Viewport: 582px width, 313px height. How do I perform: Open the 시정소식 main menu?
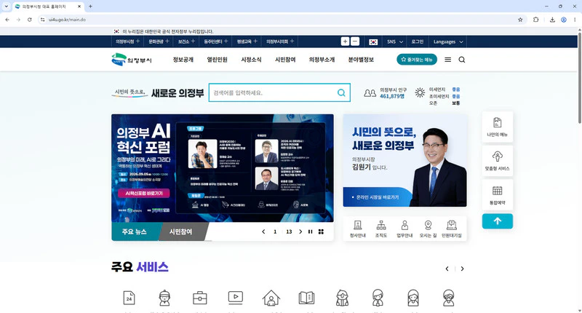point(251,60)
